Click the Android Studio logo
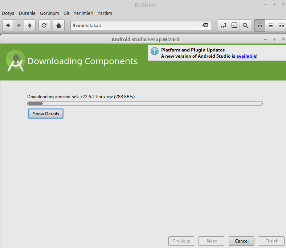 click(x=16, y=61)
